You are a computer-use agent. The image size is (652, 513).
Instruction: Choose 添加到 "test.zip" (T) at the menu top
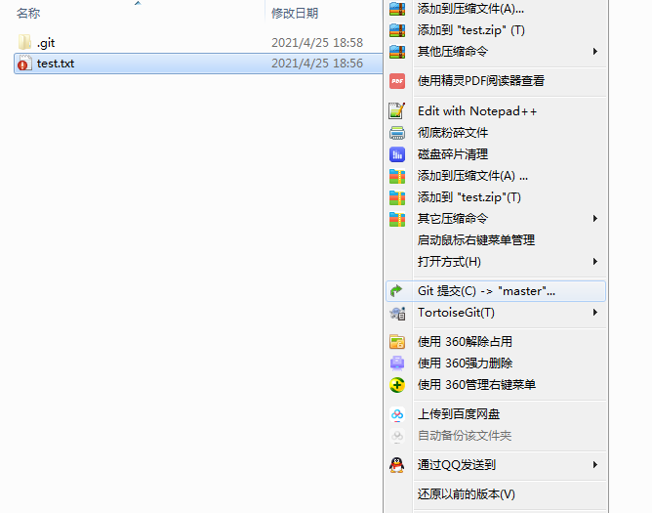pyautogui.click(x=497, y=30)
